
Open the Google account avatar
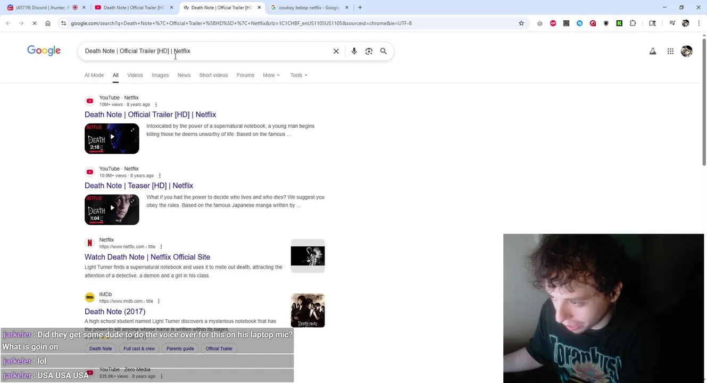coord(687,51)
